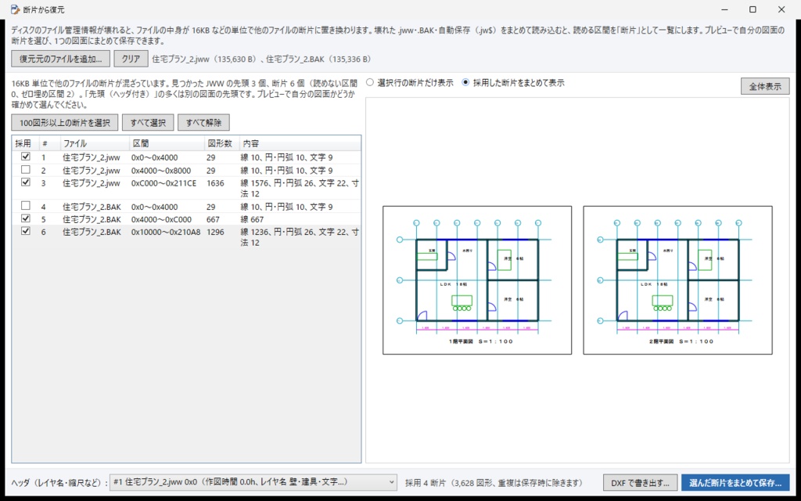
Task: Open the ヘッダ header source dropdown
Action: point(253,482)
